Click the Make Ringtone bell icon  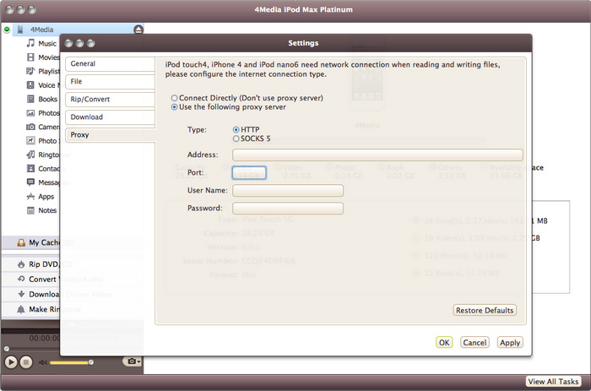(21, 309)
